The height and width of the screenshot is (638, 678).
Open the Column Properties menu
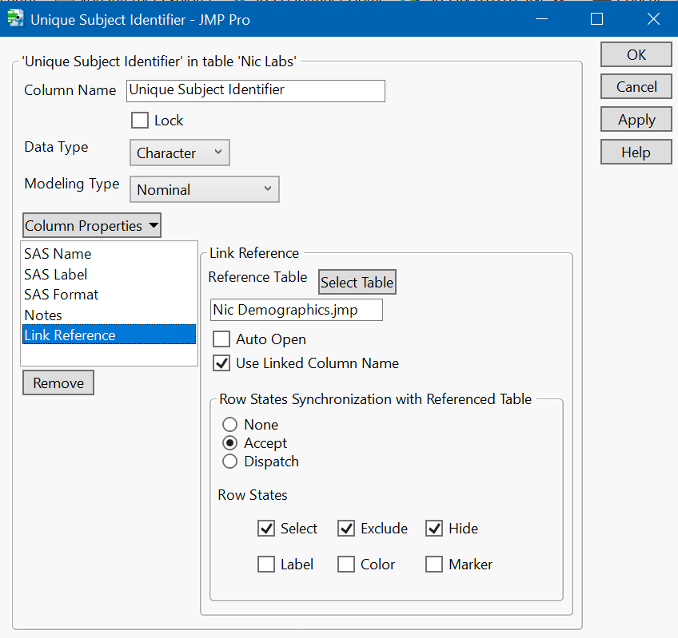(x=91, y=225)
